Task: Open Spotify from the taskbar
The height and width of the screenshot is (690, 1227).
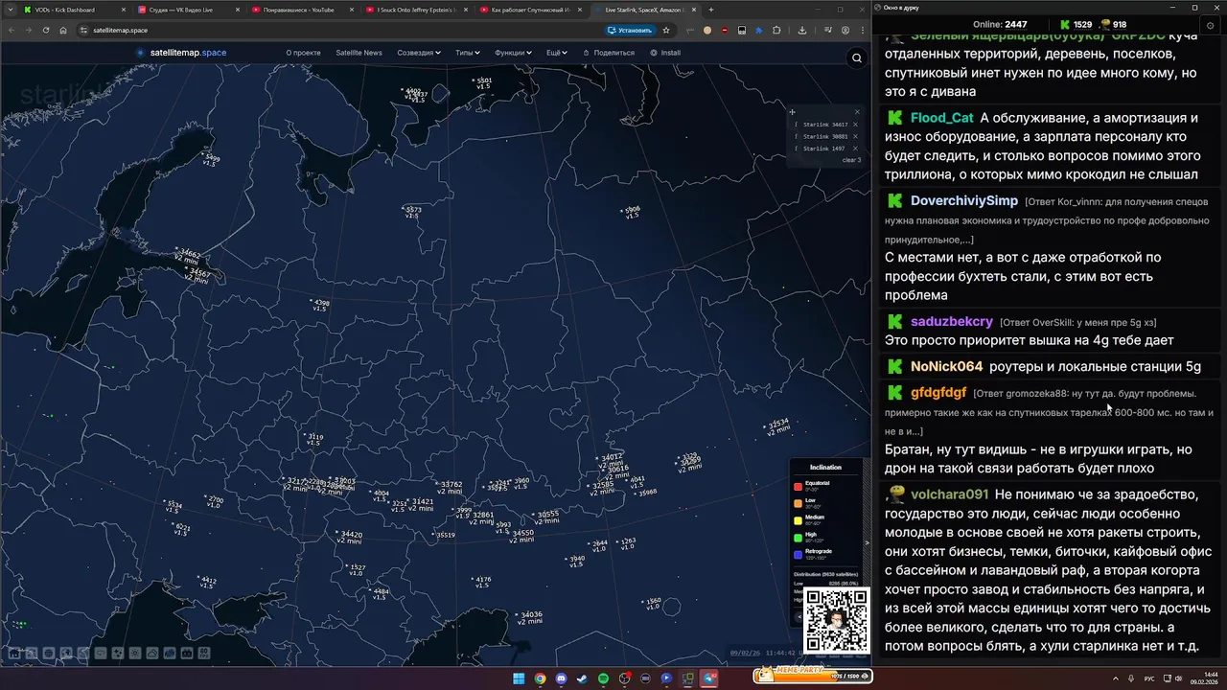Action: 603,678
